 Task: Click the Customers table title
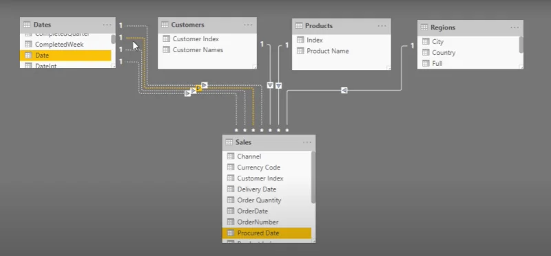(x=187, y=25)
